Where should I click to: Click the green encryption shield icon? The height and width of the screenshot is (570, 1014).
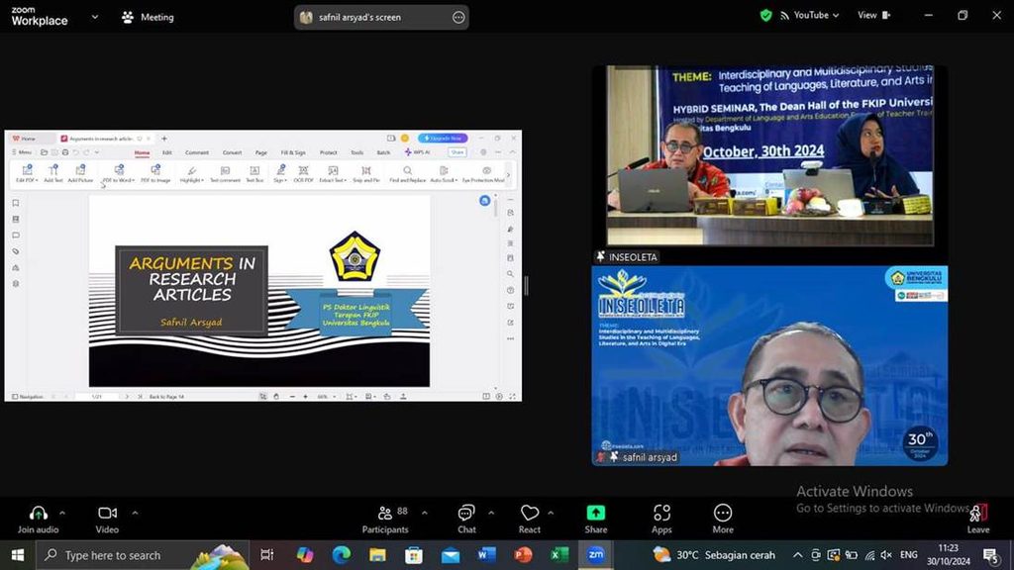(765, 16)
